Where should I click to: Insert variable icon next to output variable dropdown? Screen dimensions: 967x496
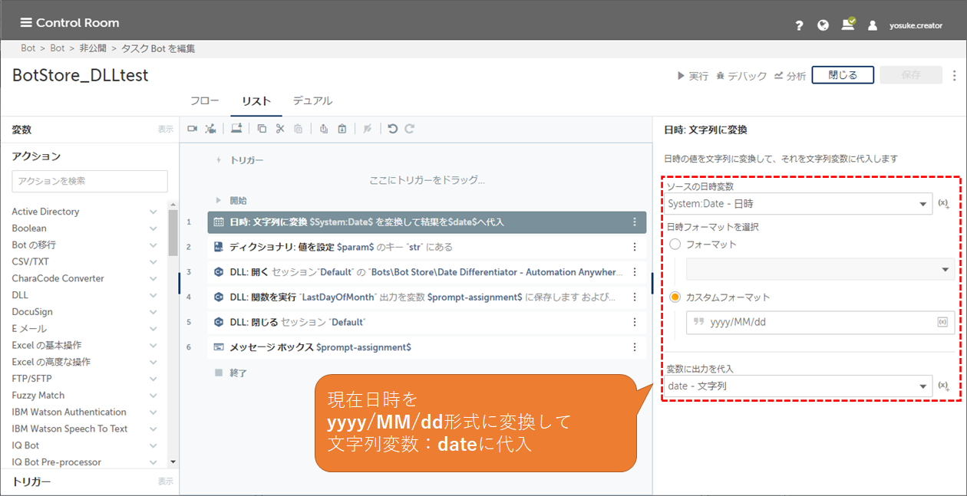(944, 386)
